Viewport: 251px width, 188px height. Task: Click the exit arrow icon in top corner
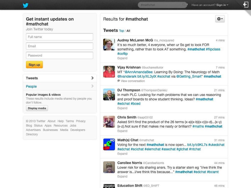pyautogui.click(x=246, y=5)
